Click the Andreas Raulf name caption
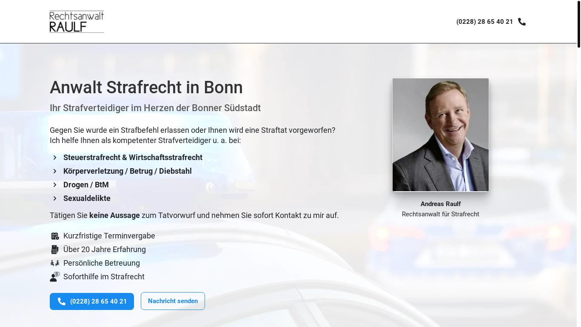The height and width of the screenshot is (327, 581). click(x=440, y=204)
